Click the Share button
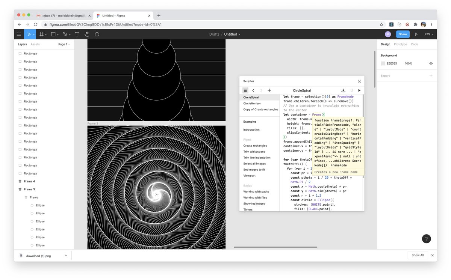 coord(403,34)
